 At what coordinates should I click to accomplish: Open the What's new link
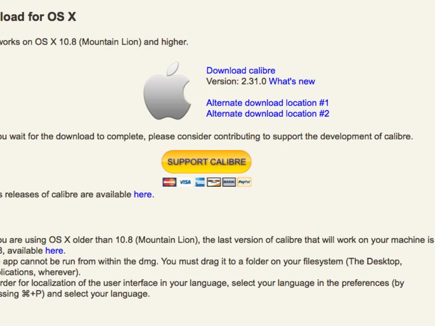[x=292, y=81]
